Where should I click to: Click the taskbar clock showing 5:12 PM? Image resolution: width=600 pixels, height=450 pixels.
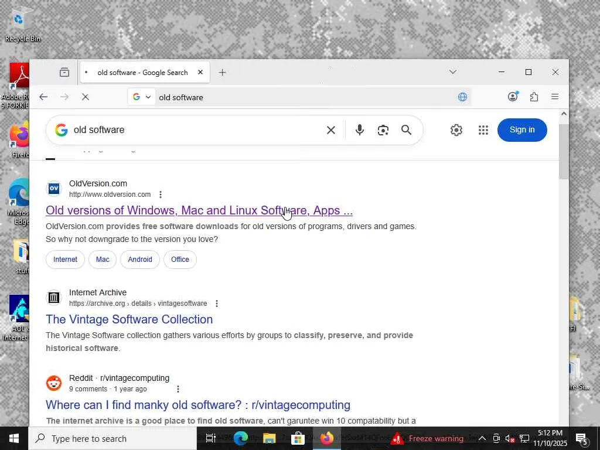tap(550, 438)
